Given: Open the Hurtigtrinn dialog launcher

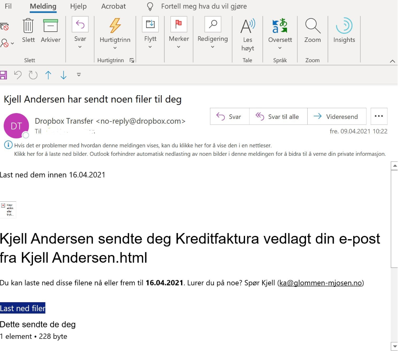Looking at the screenshot, I should 132,60.
